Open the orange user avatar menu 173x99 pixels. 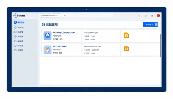coord(158,16)
